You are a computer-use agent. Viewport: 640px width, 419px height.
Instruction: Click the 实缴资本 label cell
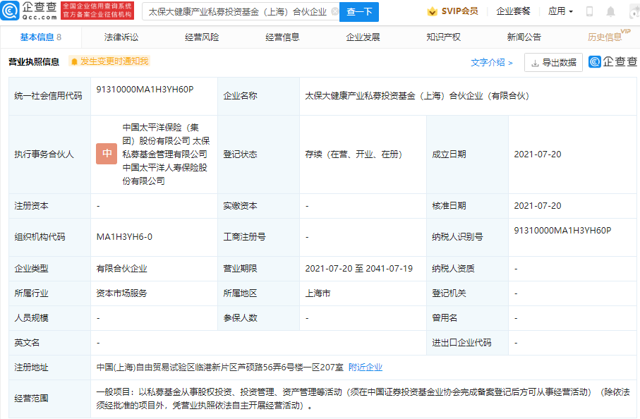pyautogui.click(x=259, y=206)
